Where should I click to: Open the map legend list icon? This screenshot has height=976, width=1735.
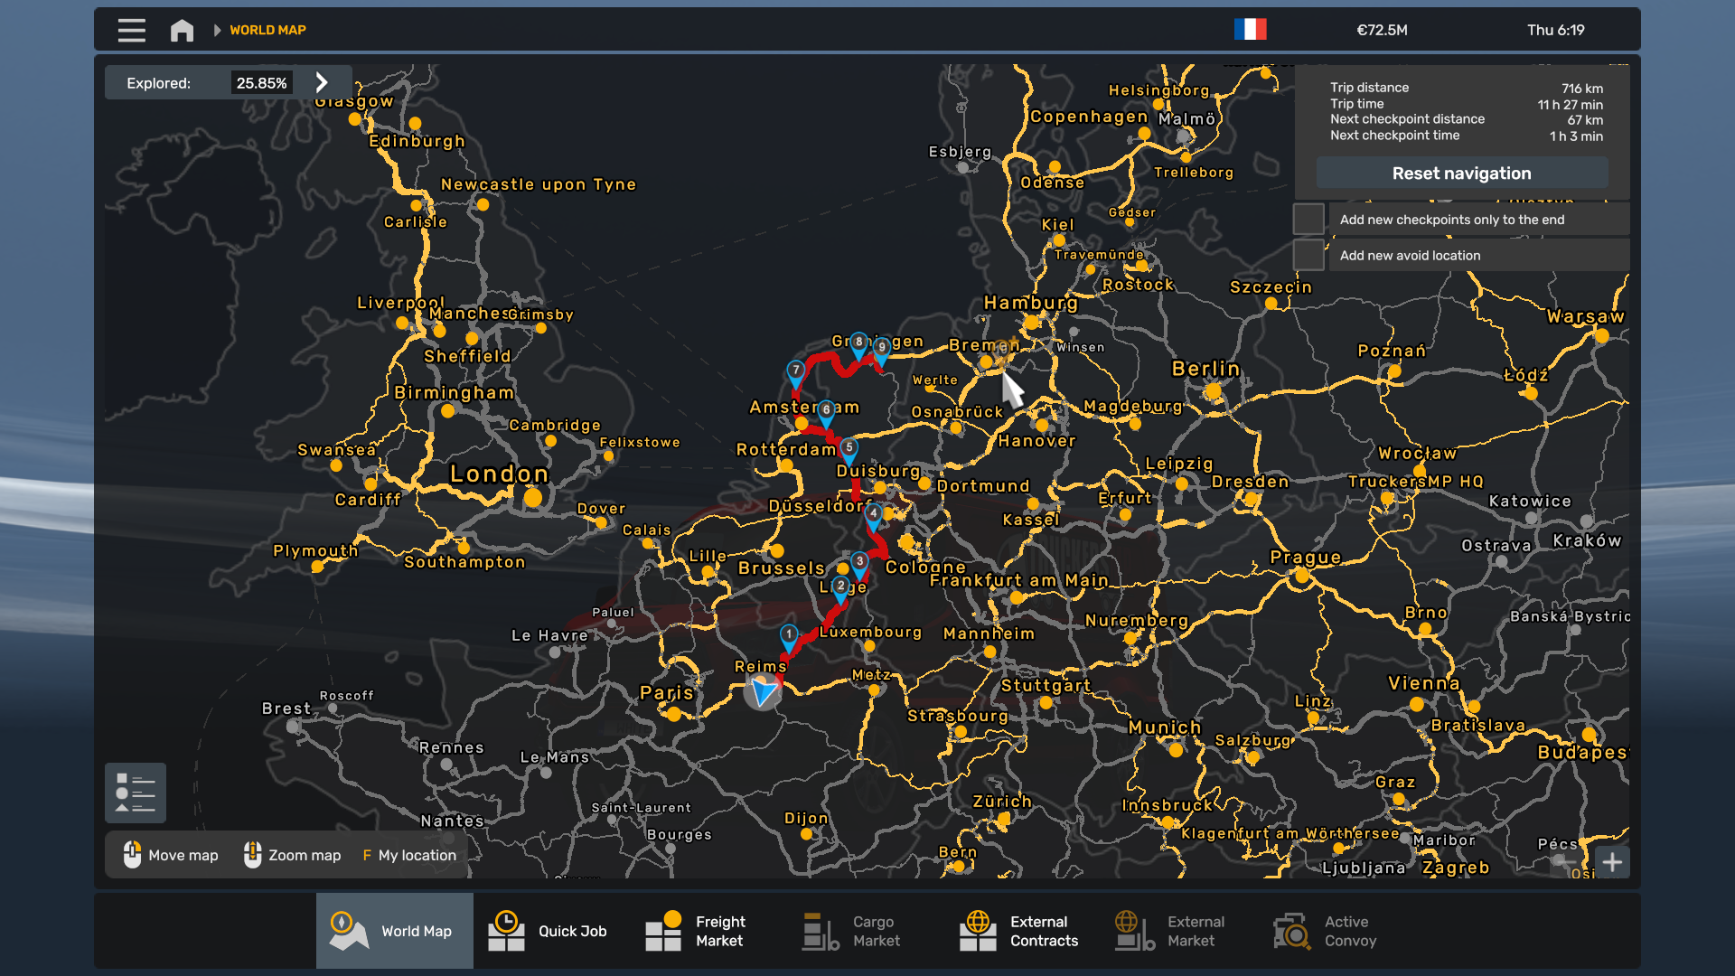136,793
